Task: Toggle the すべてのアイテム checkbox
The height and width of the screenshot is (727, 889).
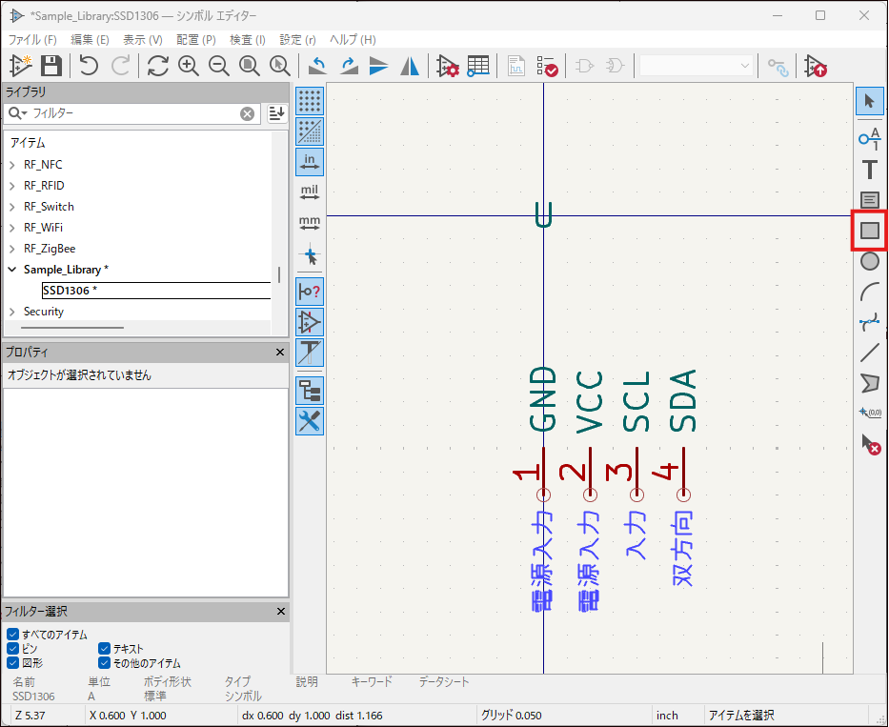Action: (12, 635)
